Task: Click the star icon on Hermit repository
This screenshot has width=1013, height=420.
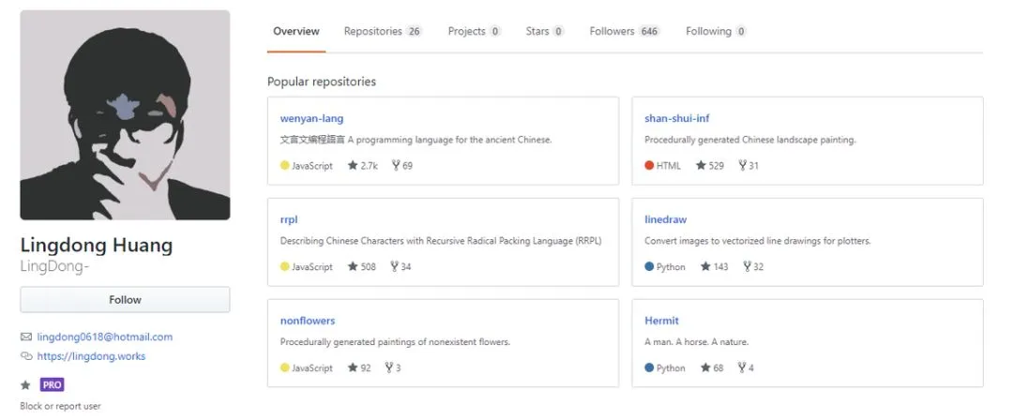Action: [x=705, y=368]
